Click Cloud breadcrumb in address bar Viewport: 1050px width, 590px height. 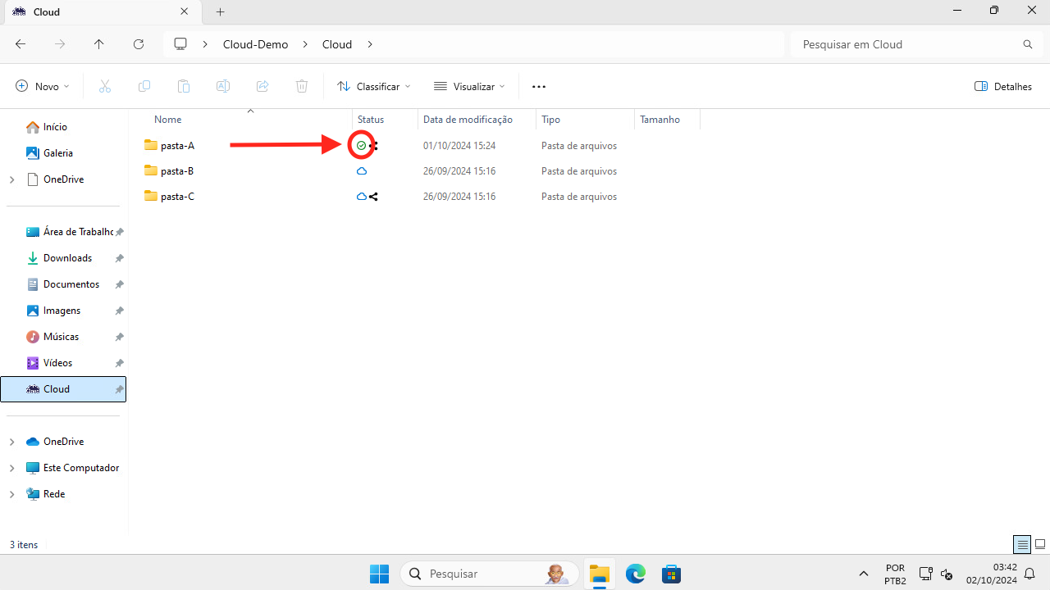coord(337,44)
